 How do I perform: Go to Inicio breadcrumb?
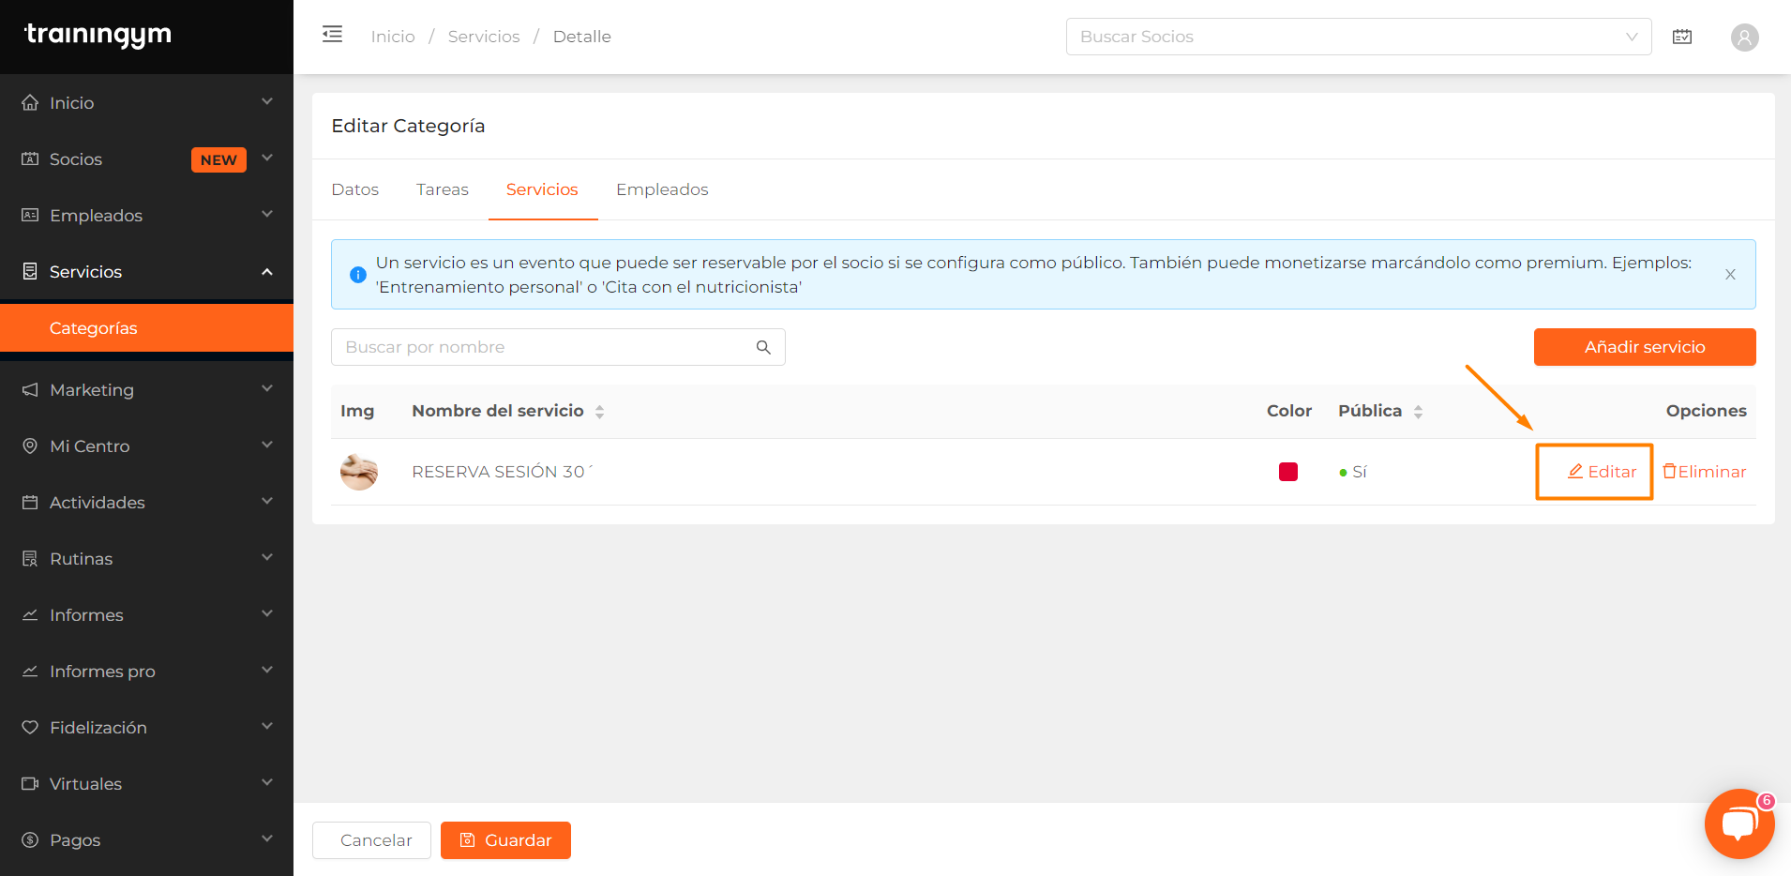tap(393, 37)
